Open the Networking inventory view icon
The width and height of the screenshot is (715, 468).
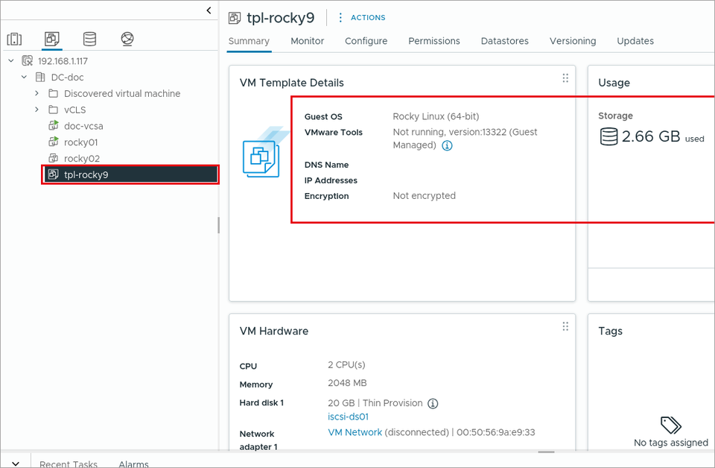pos(127,39)
